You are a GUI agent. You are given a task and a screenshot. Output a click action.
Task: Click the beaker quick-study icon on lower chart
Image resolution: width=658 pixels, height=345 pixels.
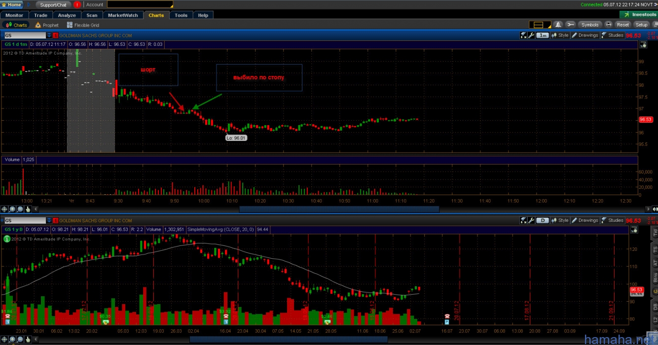(x=523, y=220)
